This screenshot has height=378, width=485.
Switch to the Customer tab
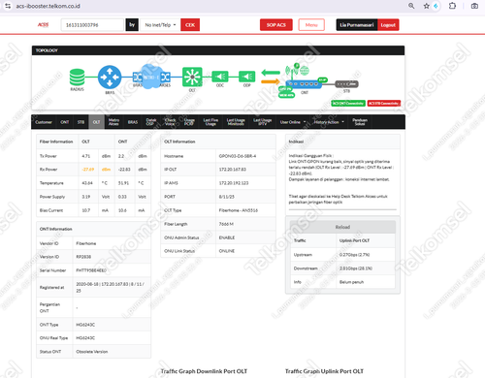click(x=44, y=122)
